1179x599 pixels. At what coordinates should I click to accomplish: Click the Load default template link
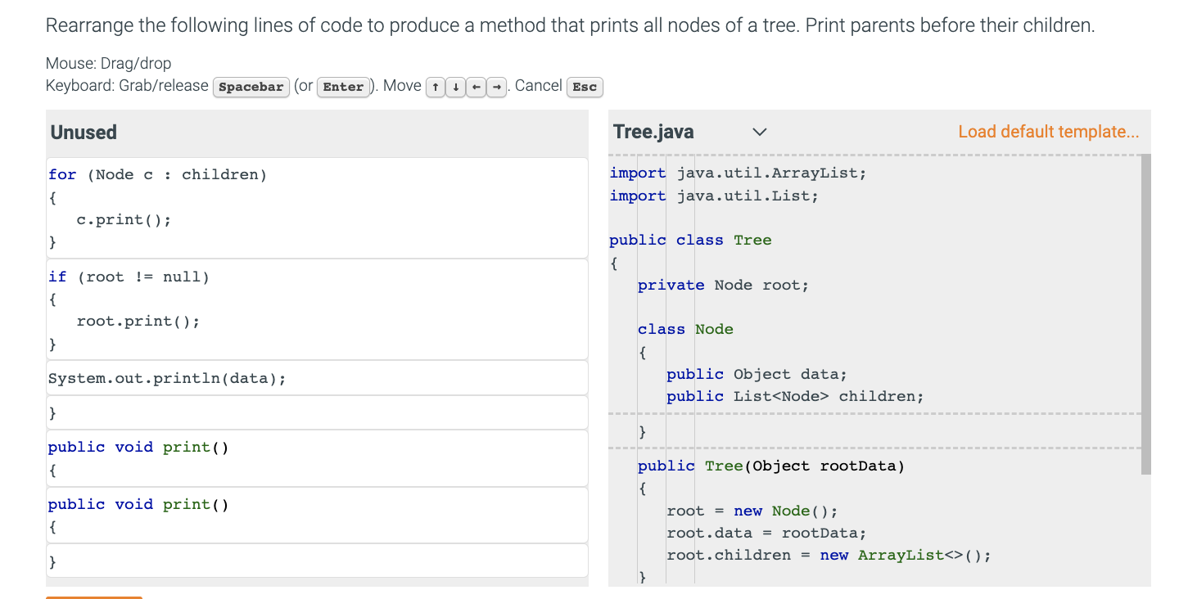click(x=1048, y=132)
